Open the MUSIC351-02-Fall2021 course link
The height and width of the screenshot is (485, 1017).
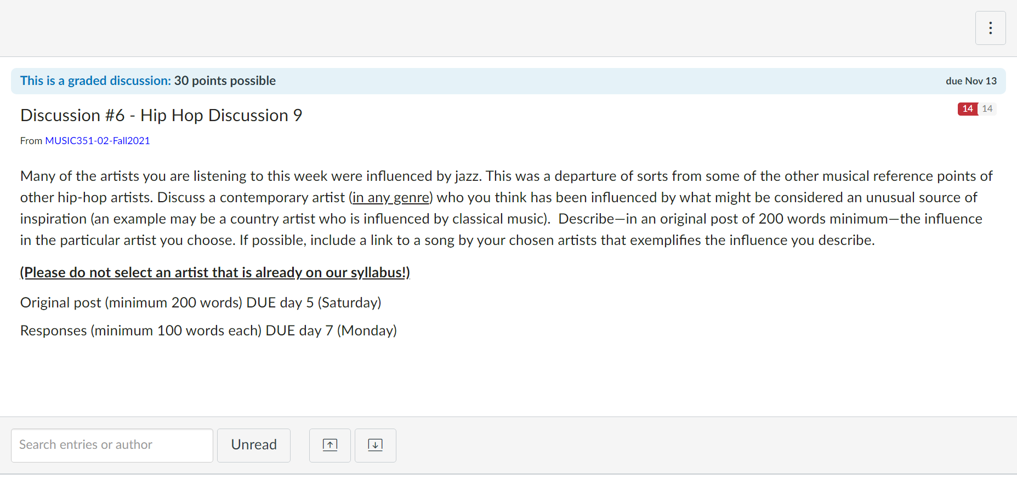coord(98,140)
